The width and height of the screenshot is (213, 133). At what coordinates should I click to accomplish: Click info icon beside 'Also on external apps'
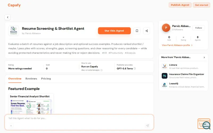(x=101, y=70)
